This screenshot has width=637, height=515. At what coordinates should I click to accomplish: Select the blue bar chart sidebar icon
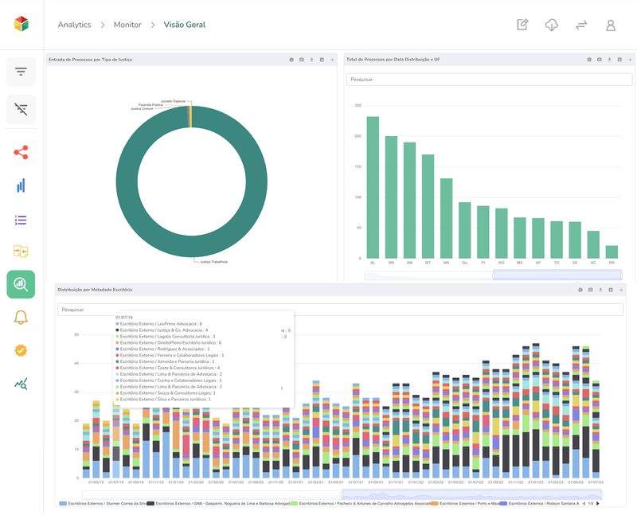[21, 185]
